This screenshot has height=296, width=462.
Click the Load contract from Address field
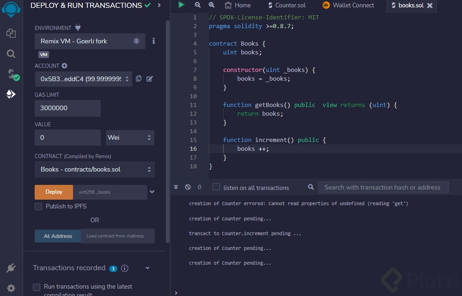point(117,236)
